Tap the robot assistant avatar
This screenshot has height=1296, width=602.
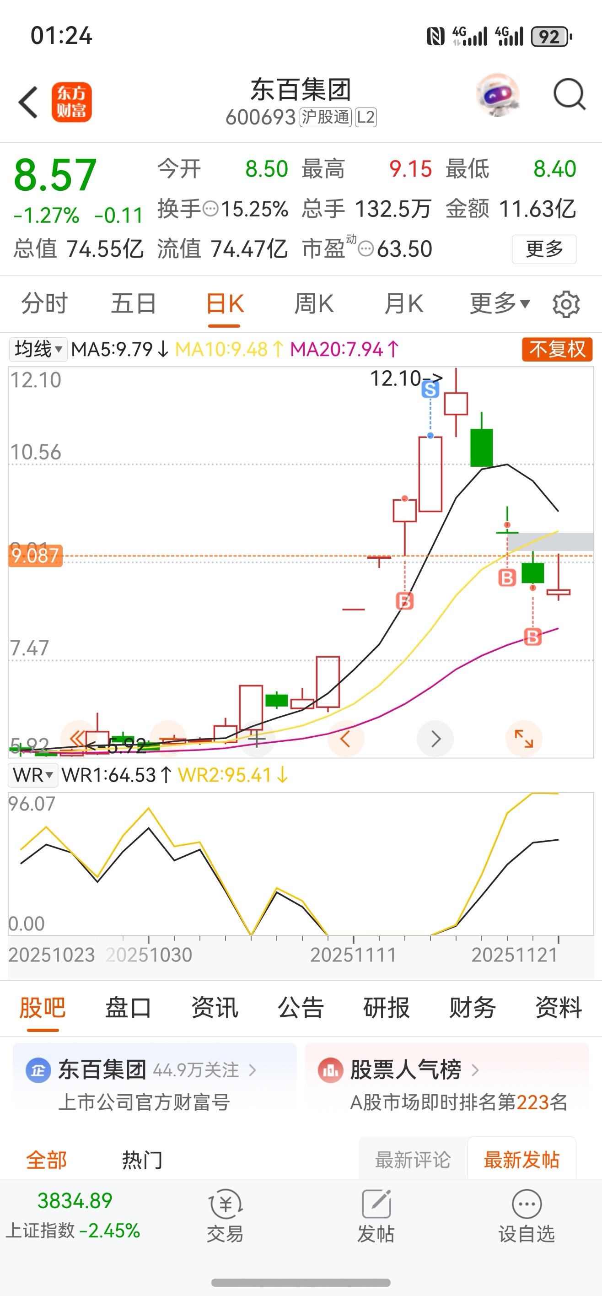pos(497,95)
